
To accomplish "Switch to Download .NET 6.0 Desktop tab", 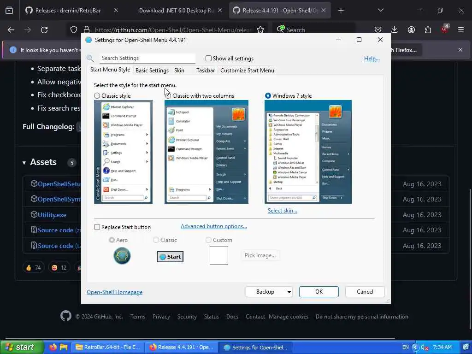I will click(x=177, y=11).
